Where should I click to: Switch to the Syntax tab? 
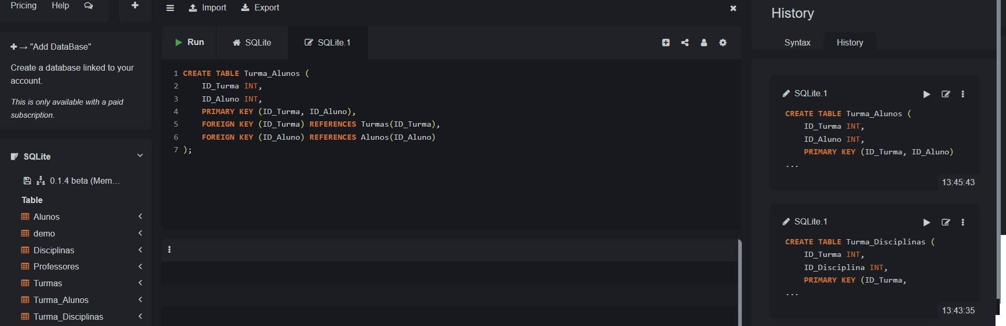[797, 42]
